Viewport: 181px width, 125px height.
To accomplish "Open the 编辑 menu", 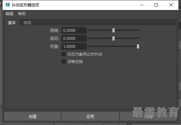I will [x=9, y=14].
